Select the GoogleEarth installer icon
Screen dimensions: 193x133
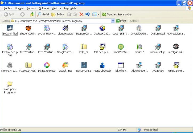[65, 47]
